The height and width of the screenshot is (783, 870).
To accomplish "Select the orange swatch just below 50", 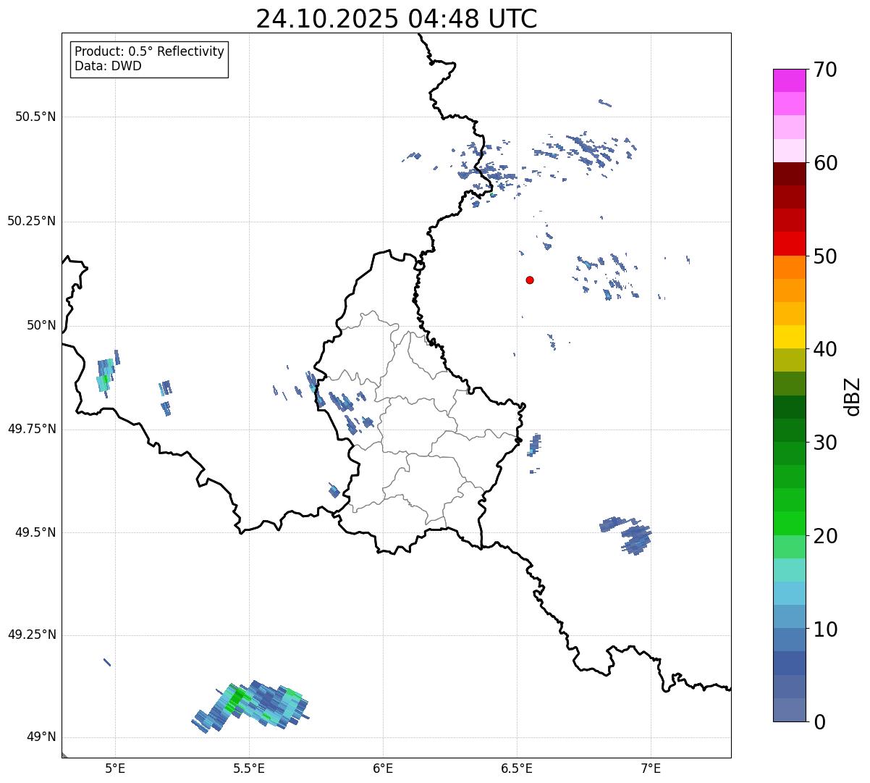I will 790,267.
